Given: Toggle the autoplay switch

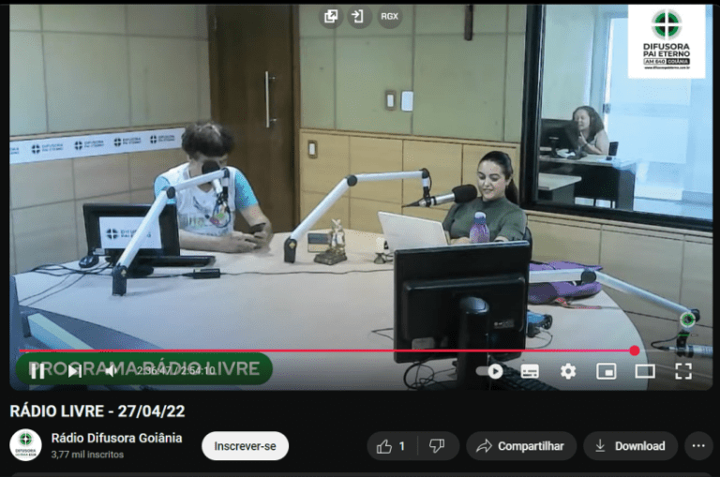Looking at the screenshot, I should (490, 371).
